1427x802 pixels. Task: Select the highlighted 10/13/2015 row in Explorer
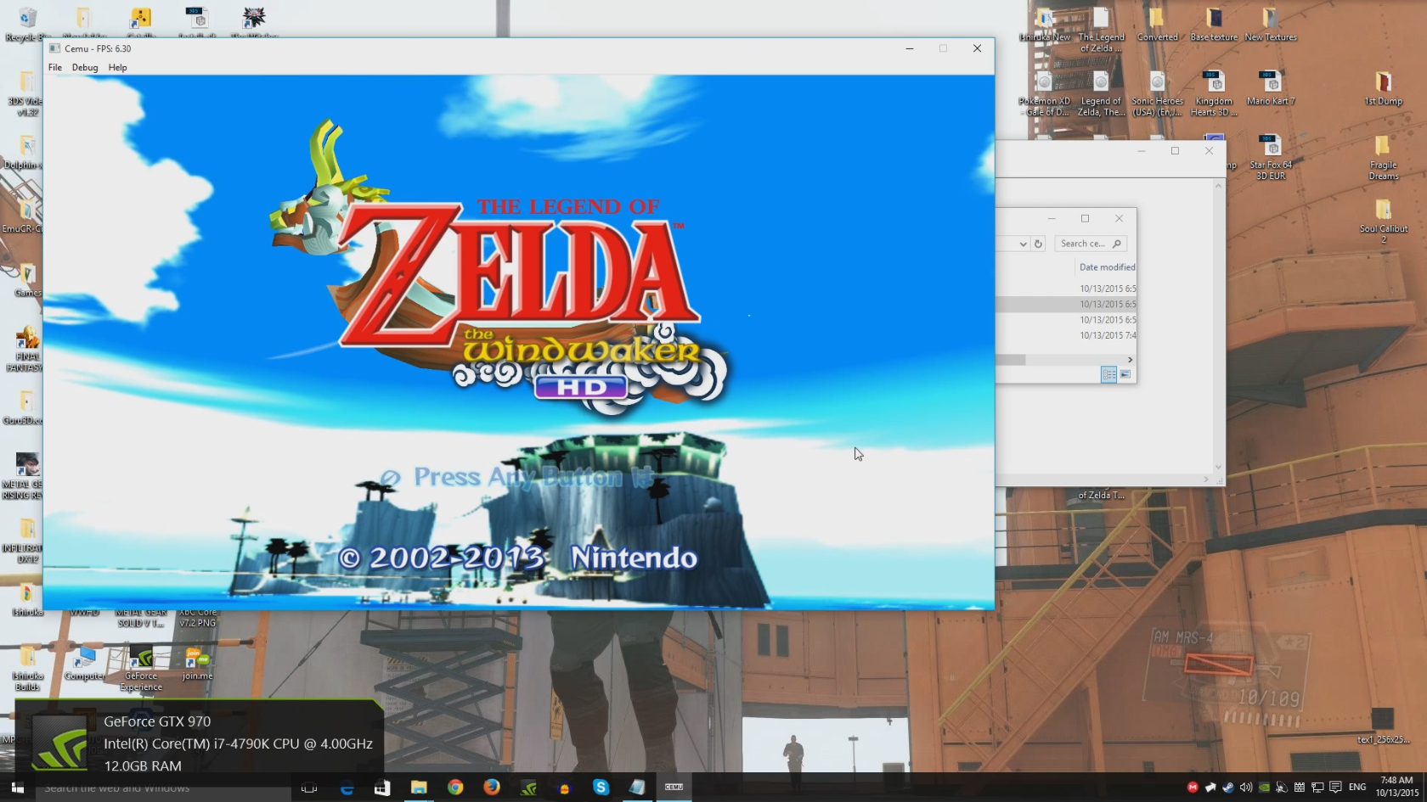(x=1066, y=304)
